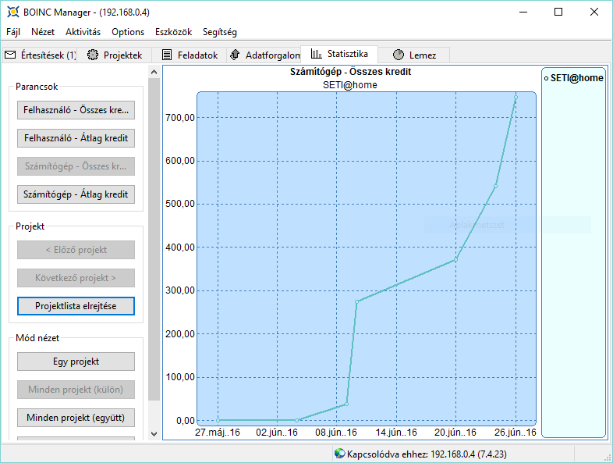Select Minden projekt (együtt) view mode
Viewport: 613px width, 463px height.
[x=76, y=418]
